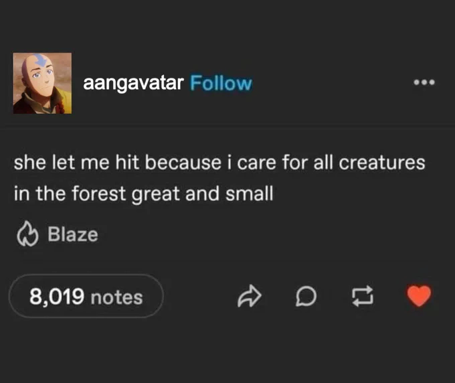The height and width of the screenshot is (383, 455).
Task: Select the Blaze text label
Action: tap(73, 234)
